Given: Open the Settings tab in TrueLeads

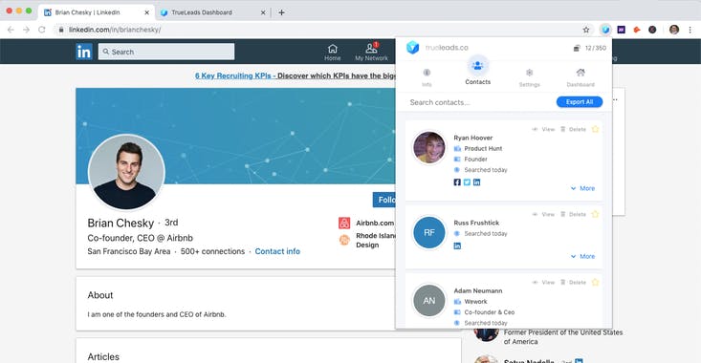Looking at the screenshot, I should tap(529, 77).
